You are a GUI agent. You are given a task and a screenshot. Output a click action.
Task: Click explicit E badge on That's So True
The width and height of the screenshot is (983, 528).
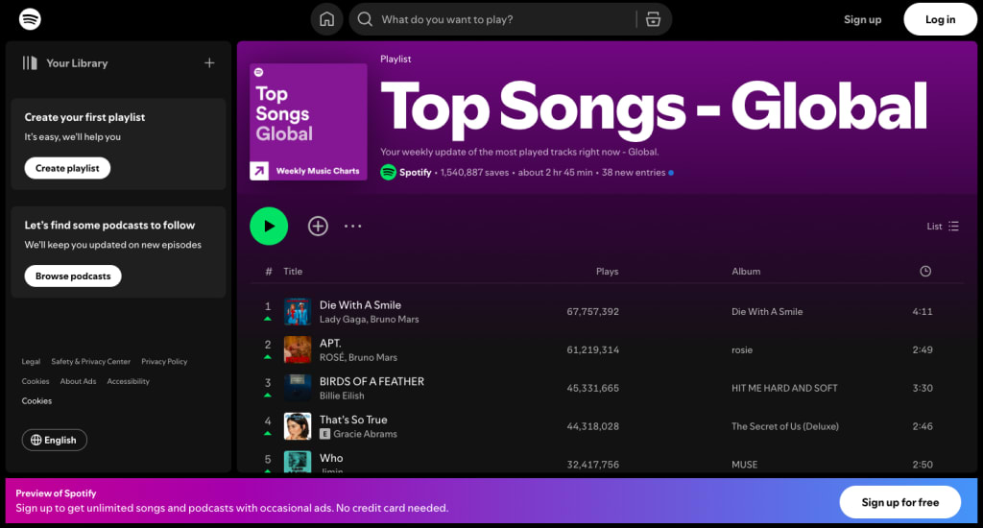(324, 434)
